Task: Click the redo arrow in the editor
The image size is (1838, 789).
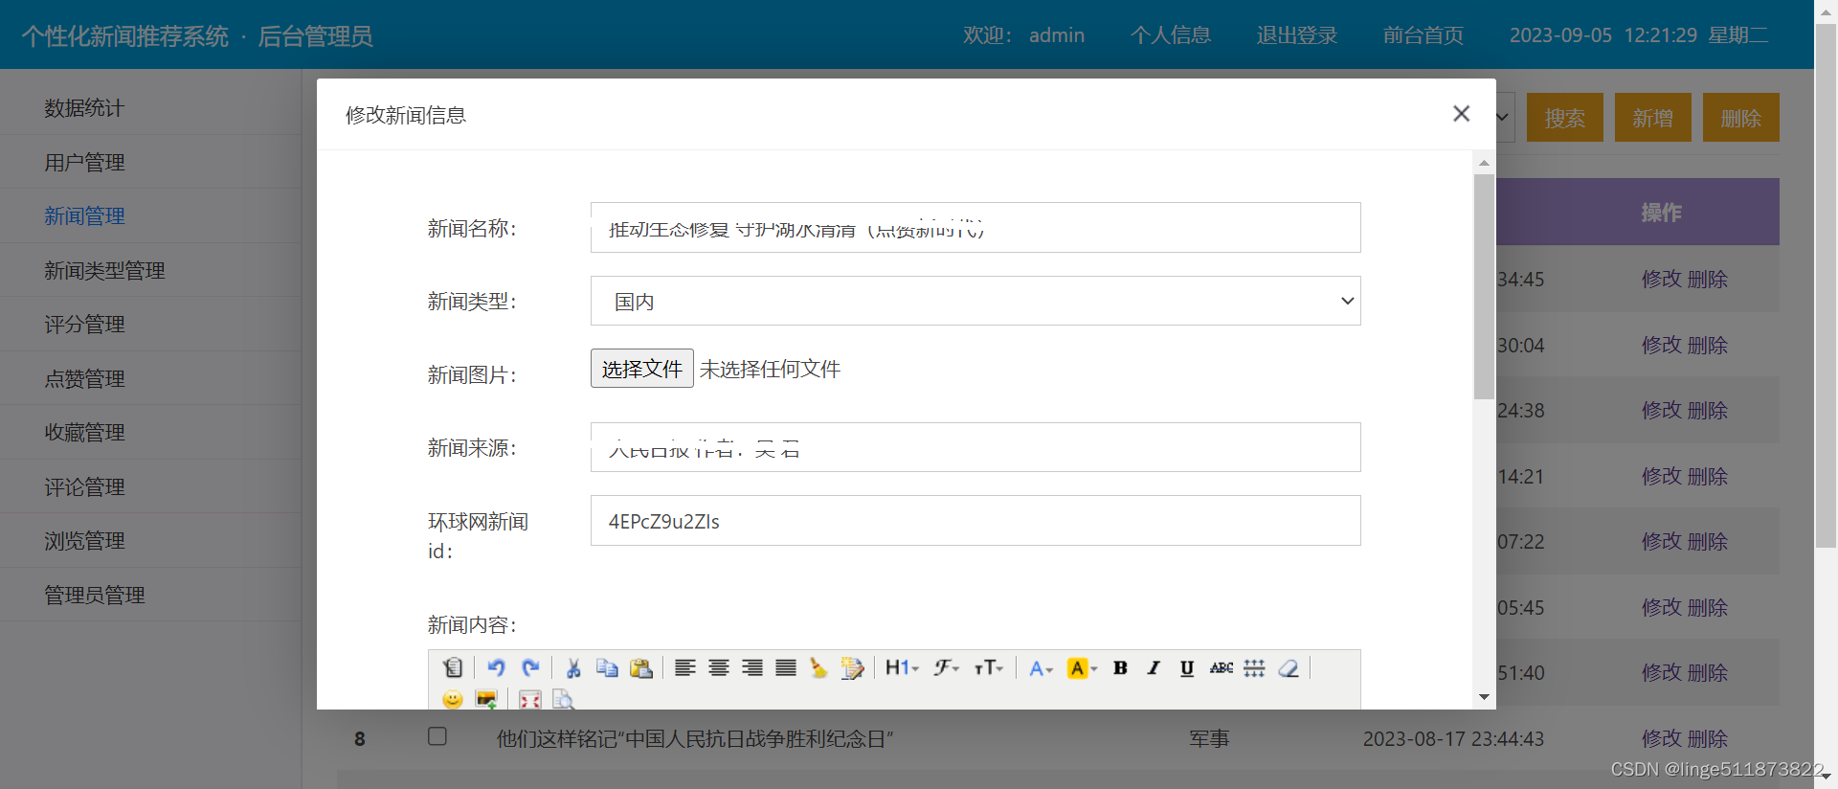Action: (x=530, y=667)
